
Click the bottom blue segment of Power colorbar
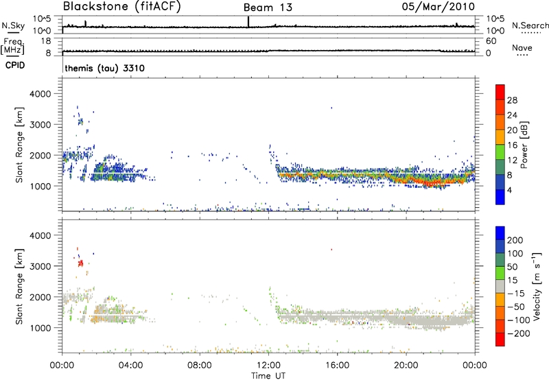(500, 198)
